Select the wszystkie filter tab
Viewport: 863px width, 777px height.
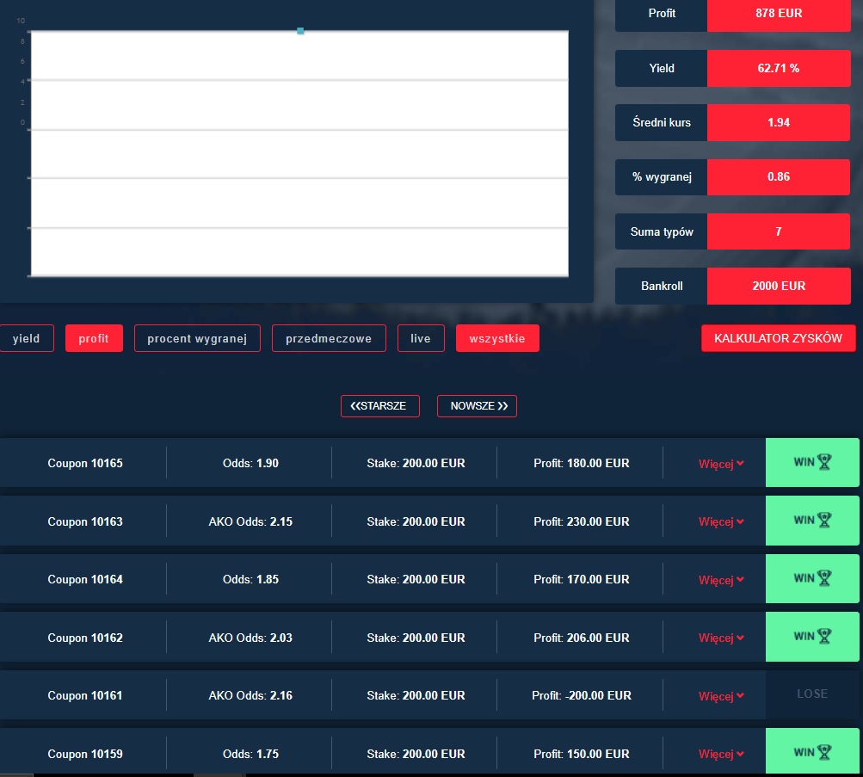[497, 338]
